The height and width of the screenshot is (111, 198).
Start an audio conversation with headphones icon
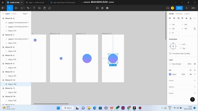tap(168, 8)
